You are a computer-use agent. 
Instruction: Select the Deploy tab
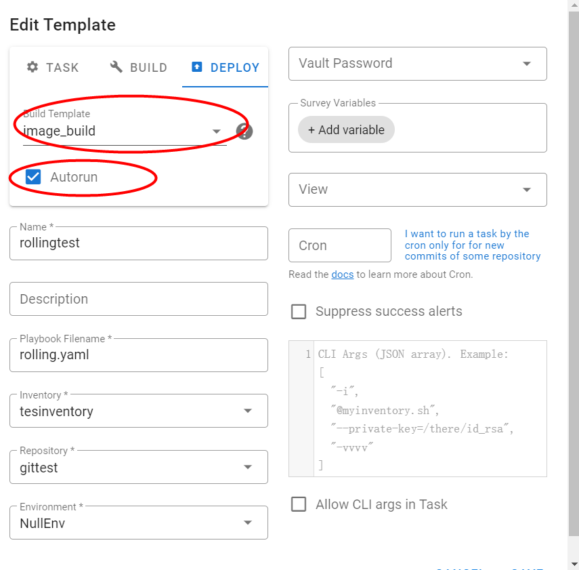[x=226, y=68]
